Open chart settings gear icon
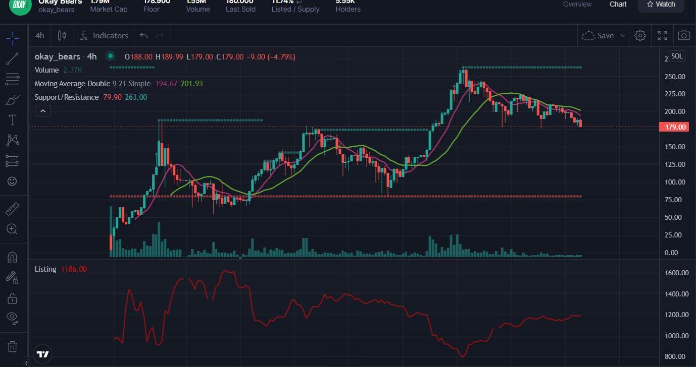The width and height of the screenshot is (696, 367). click(x=640, y=35)
